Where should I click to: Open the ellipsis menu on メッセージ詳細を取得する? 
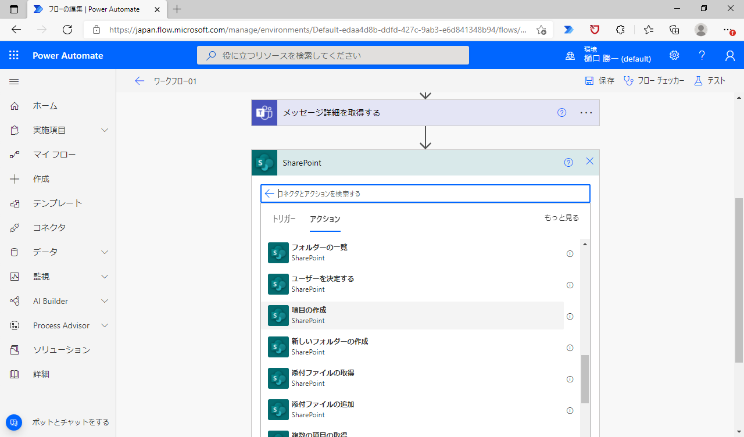(586, 113)
